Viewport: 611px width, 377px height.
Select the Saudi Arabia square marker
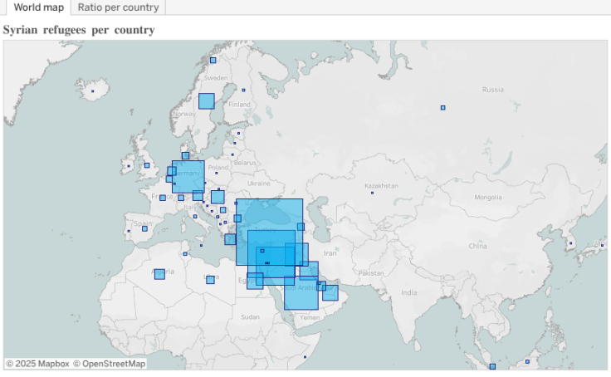[301, 289]
